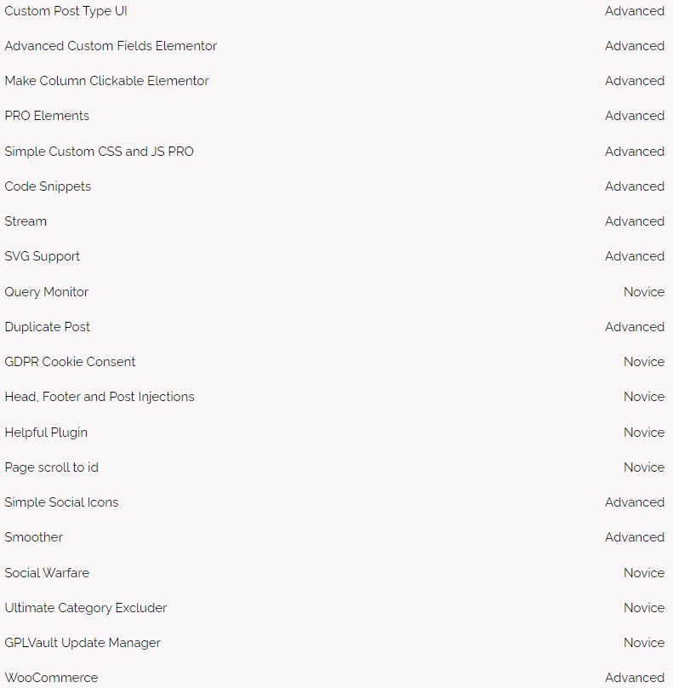673x688 pixels.
Task: Select Simple Custom CSS and JS PRO
Action: [x=99, y=152]
